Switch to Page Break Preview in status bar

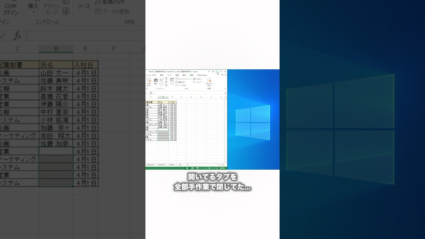[198, 168]
